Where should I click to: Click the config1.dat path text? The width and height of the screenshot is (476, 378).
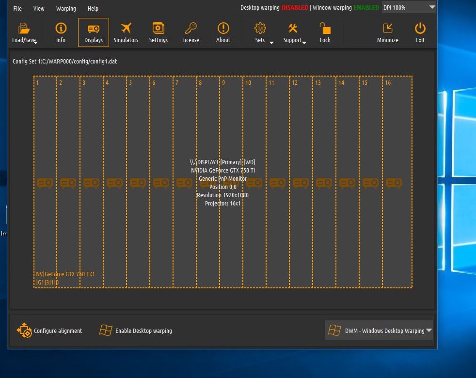[x=64, y=62]
